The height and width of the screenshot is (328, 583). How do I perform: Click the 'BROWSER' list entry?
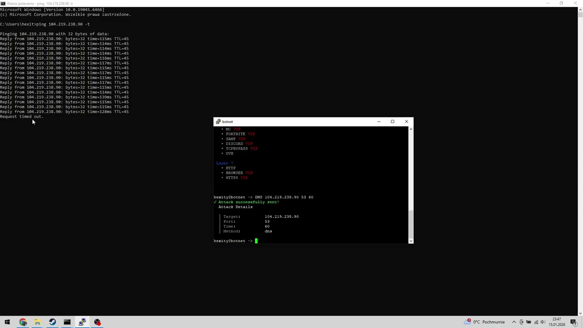coord(239,173)
